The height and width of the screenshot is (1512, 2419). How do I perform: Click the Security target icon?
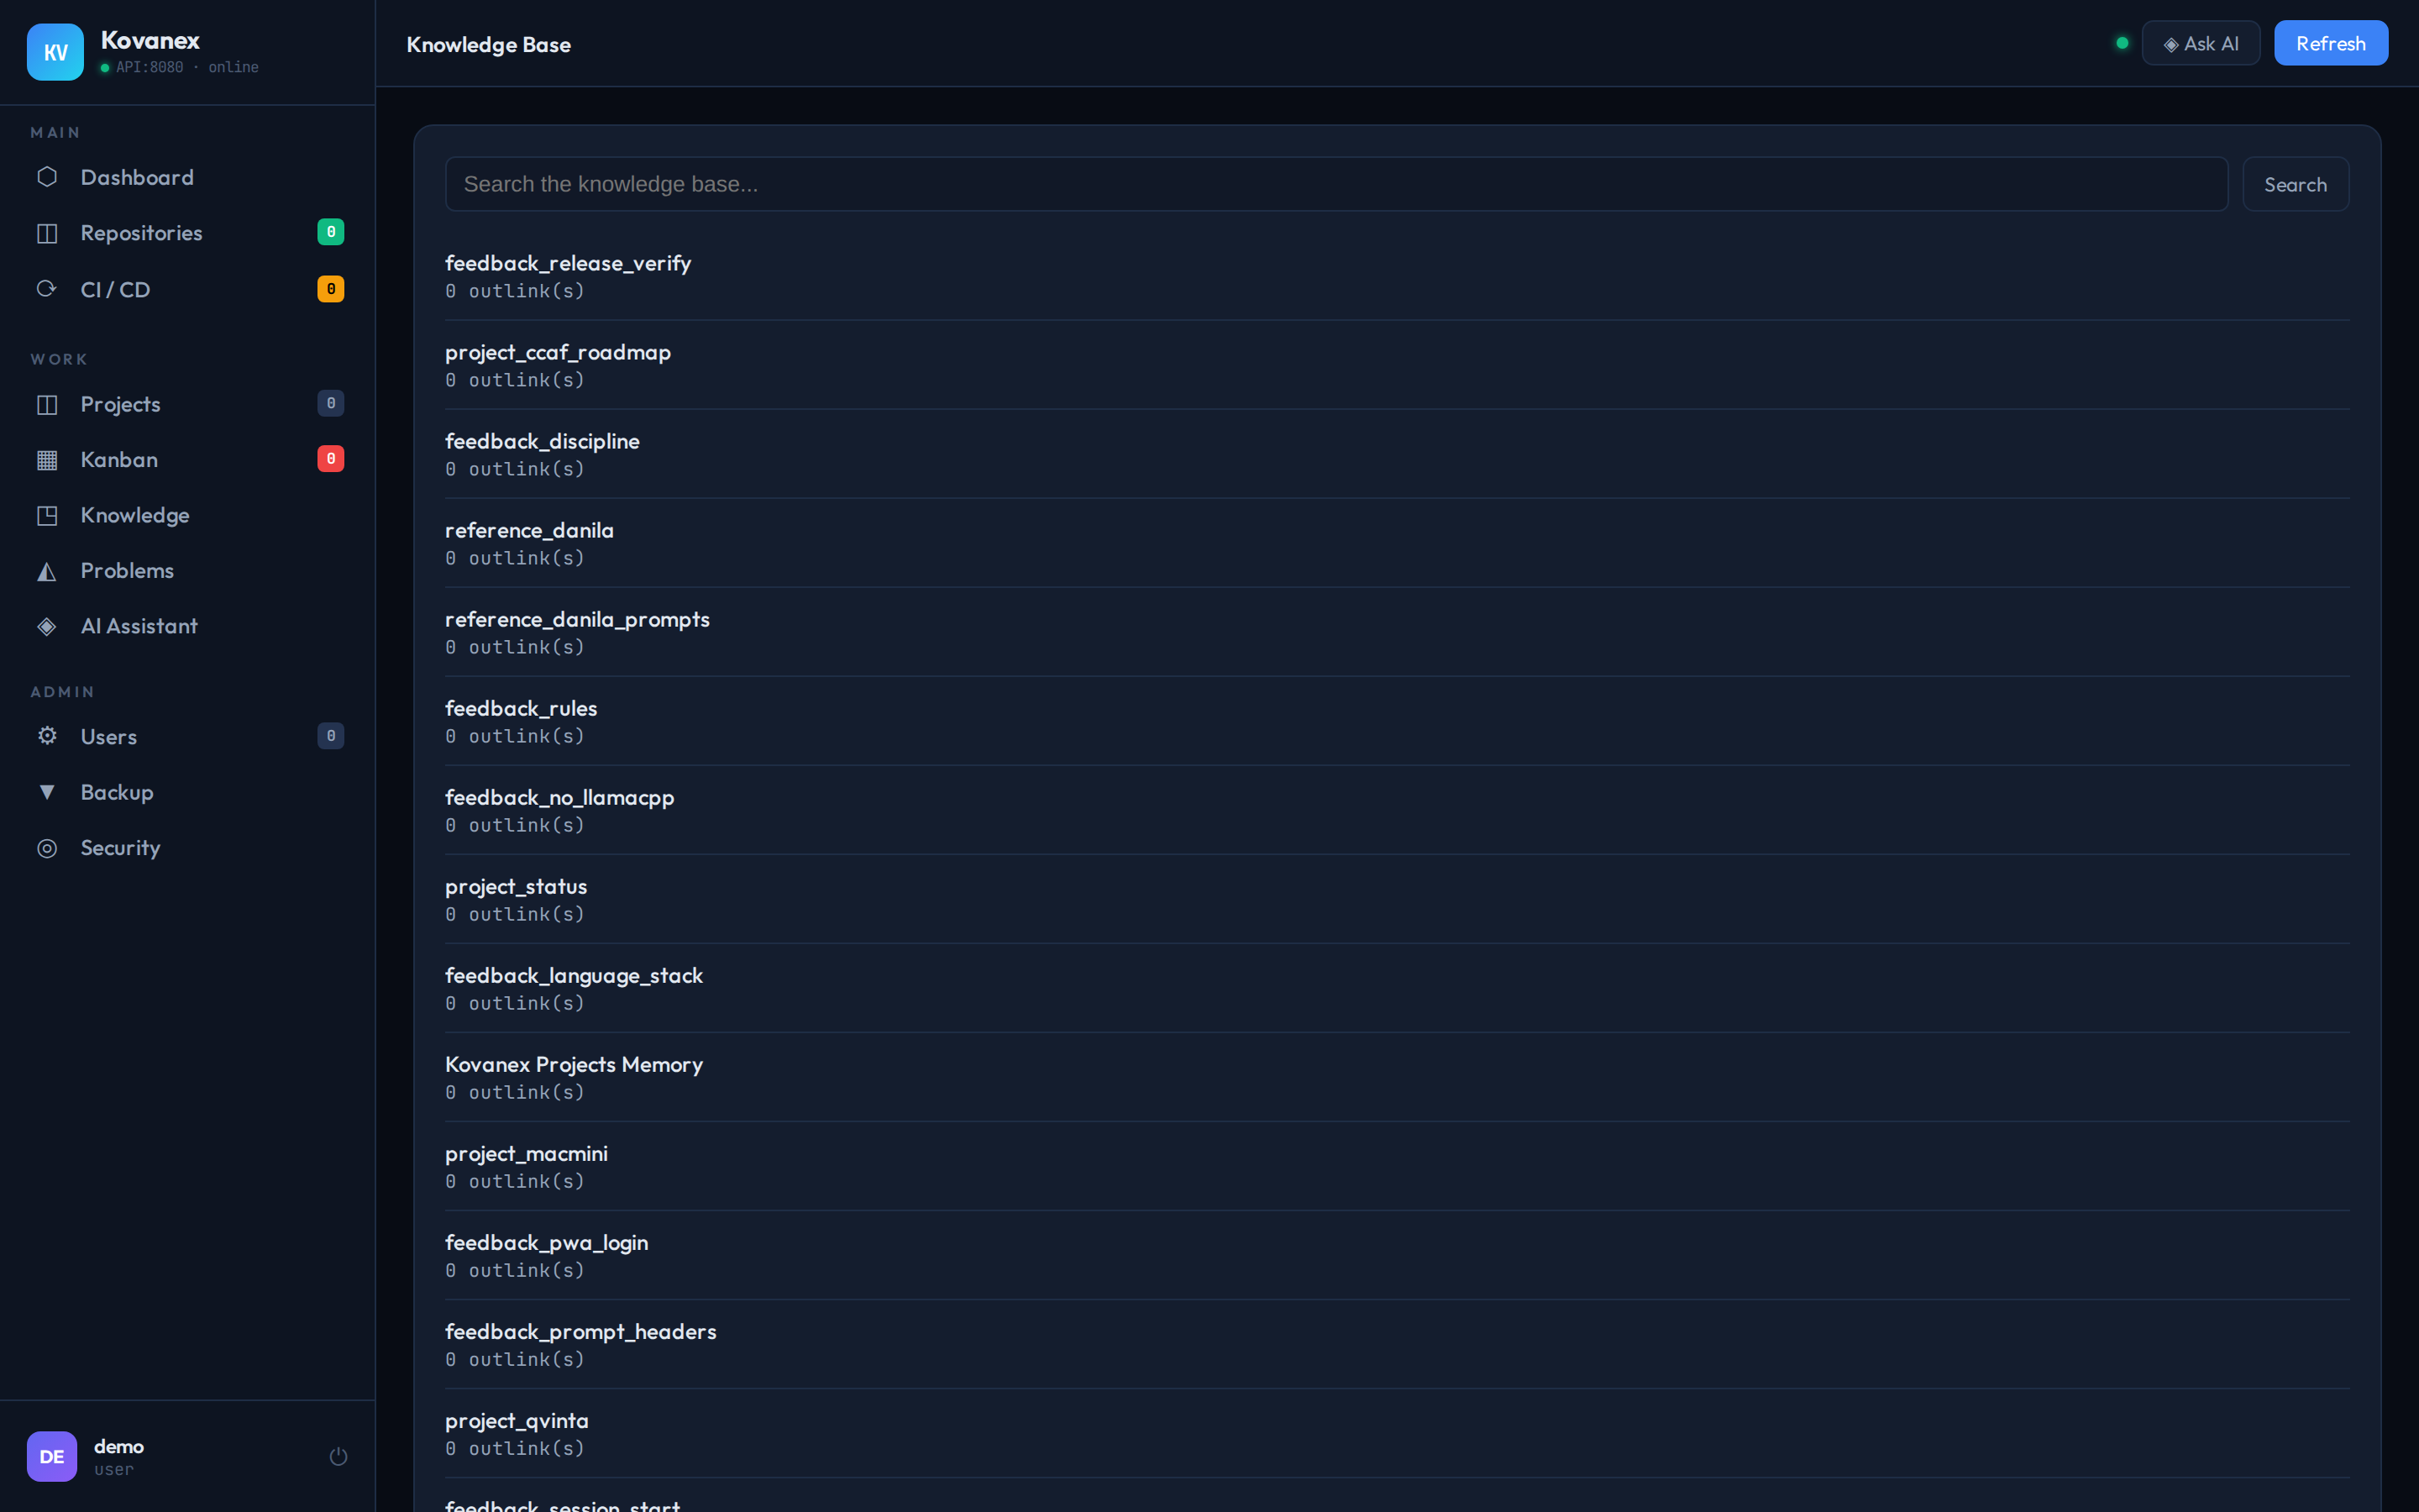pos(47,848)
